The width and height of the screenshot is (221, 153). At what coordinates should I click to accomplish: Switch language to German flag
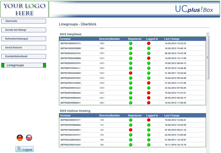(20, 138)
